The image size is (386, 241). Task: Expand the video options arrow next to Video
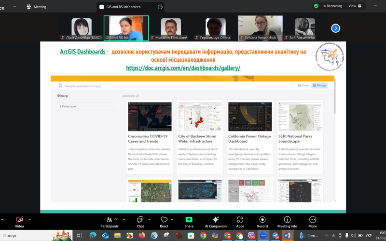pos(30,219)
